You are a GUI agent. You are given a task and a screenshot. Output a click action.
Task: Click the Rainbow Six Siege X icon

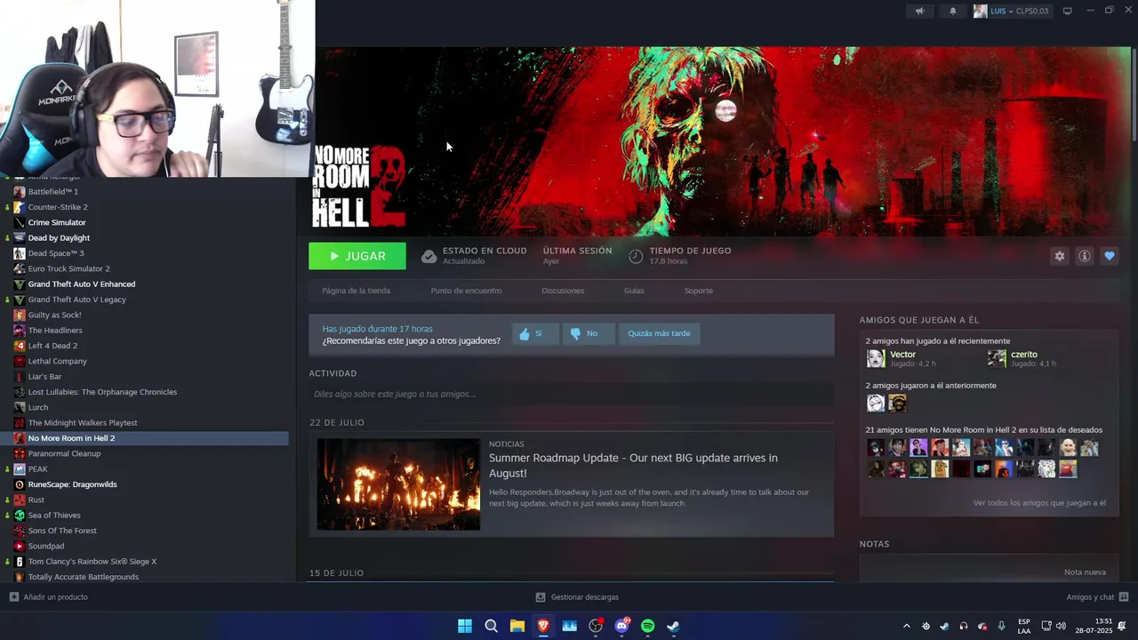[x=20, y=561]
